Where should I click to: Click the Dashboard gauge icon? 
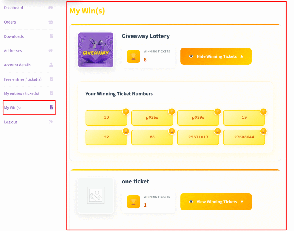(51, 8)
